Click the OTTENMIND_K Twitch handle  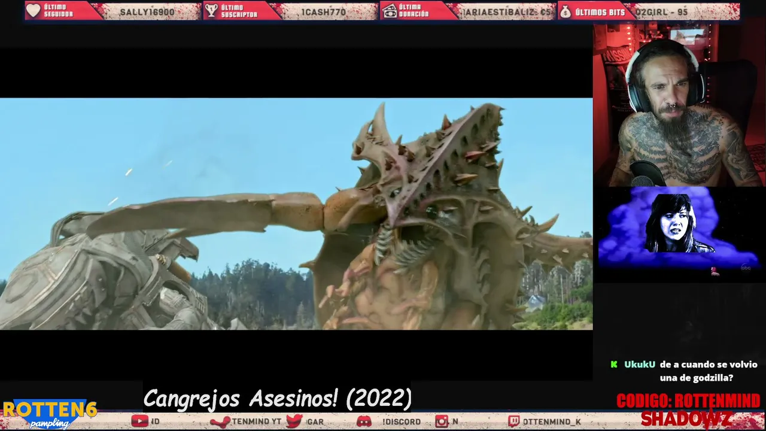click(552, 422)
